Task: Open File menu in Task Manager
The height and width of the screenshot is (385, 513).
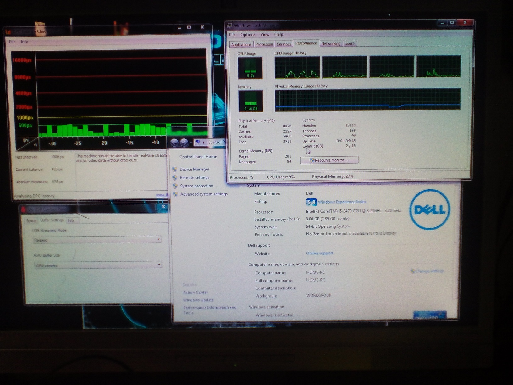Action: (232, 35)
